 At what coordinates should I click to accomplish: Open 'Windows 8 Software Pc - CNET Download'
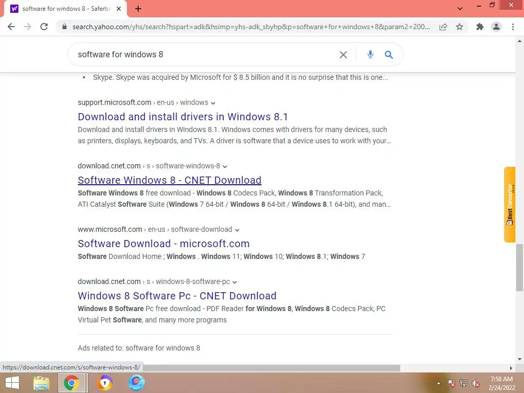point(177,296)
